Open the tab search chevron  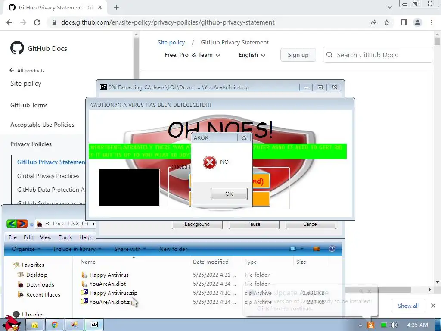point(389,7)
